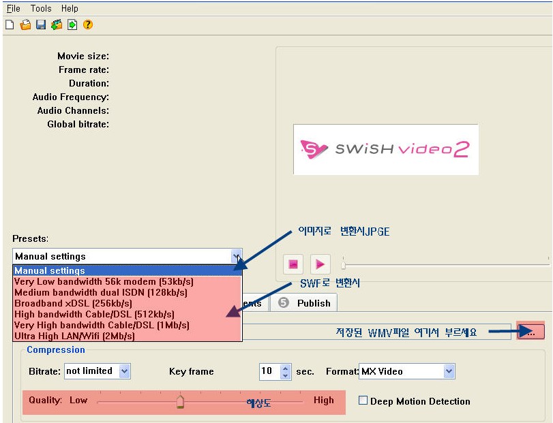The height and width of the screenshot is (423, 553).
Task: Switch to the Publish tab
Action: (x=304, y=303)
